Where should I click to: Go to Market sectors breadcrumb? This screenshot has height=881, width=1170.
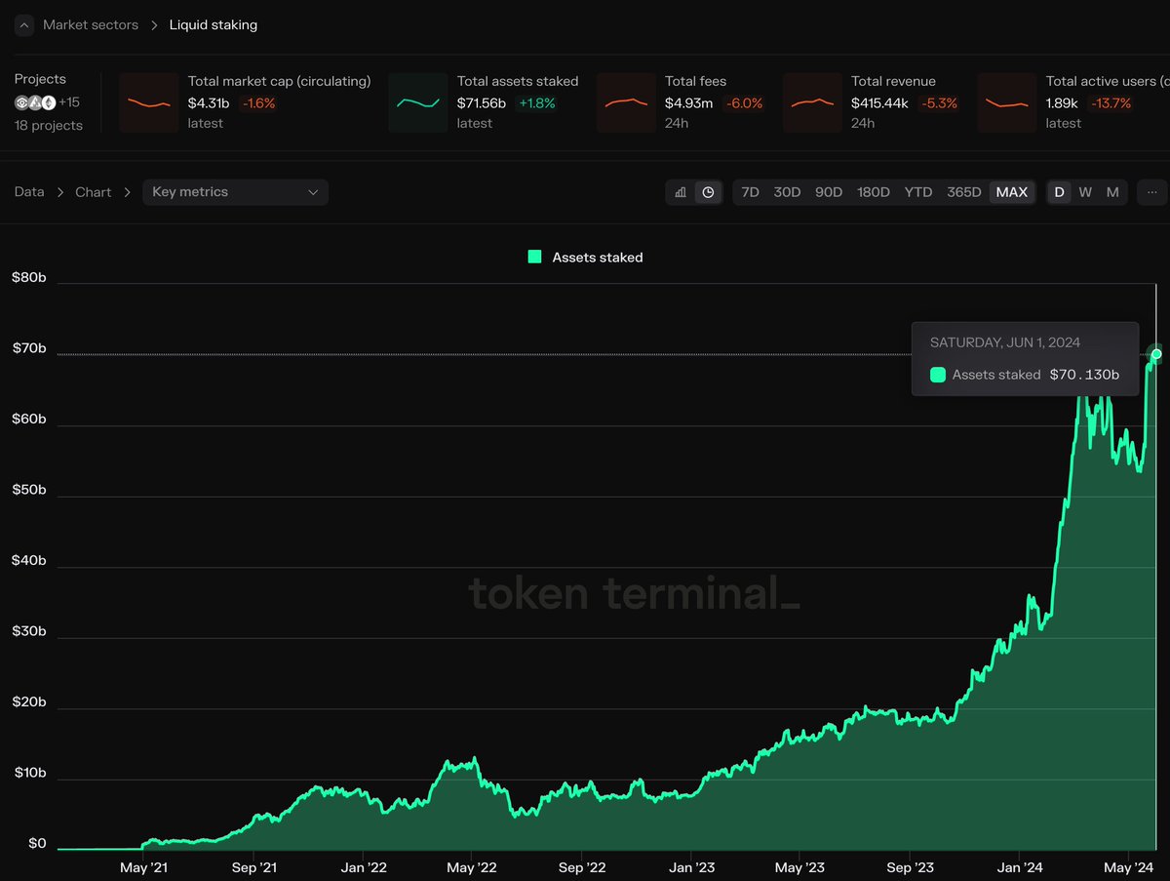tap(91, 25)
